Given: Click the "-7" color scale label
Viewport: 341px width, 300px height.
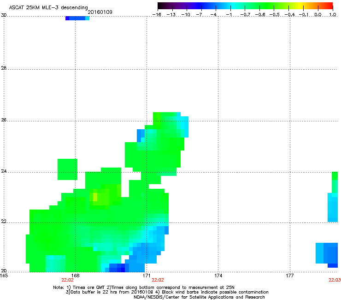Looking at the screenshot, I should (x=199, y=15).
